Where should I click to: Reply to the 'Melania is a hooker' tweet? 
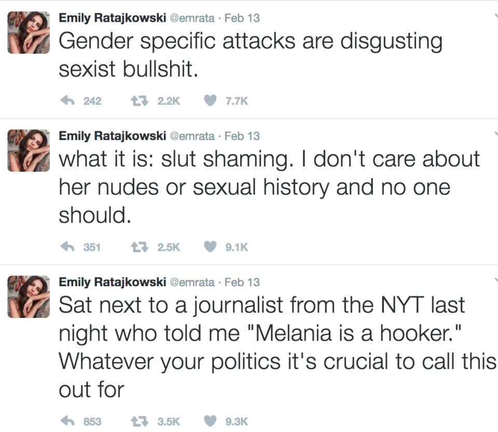67,421
